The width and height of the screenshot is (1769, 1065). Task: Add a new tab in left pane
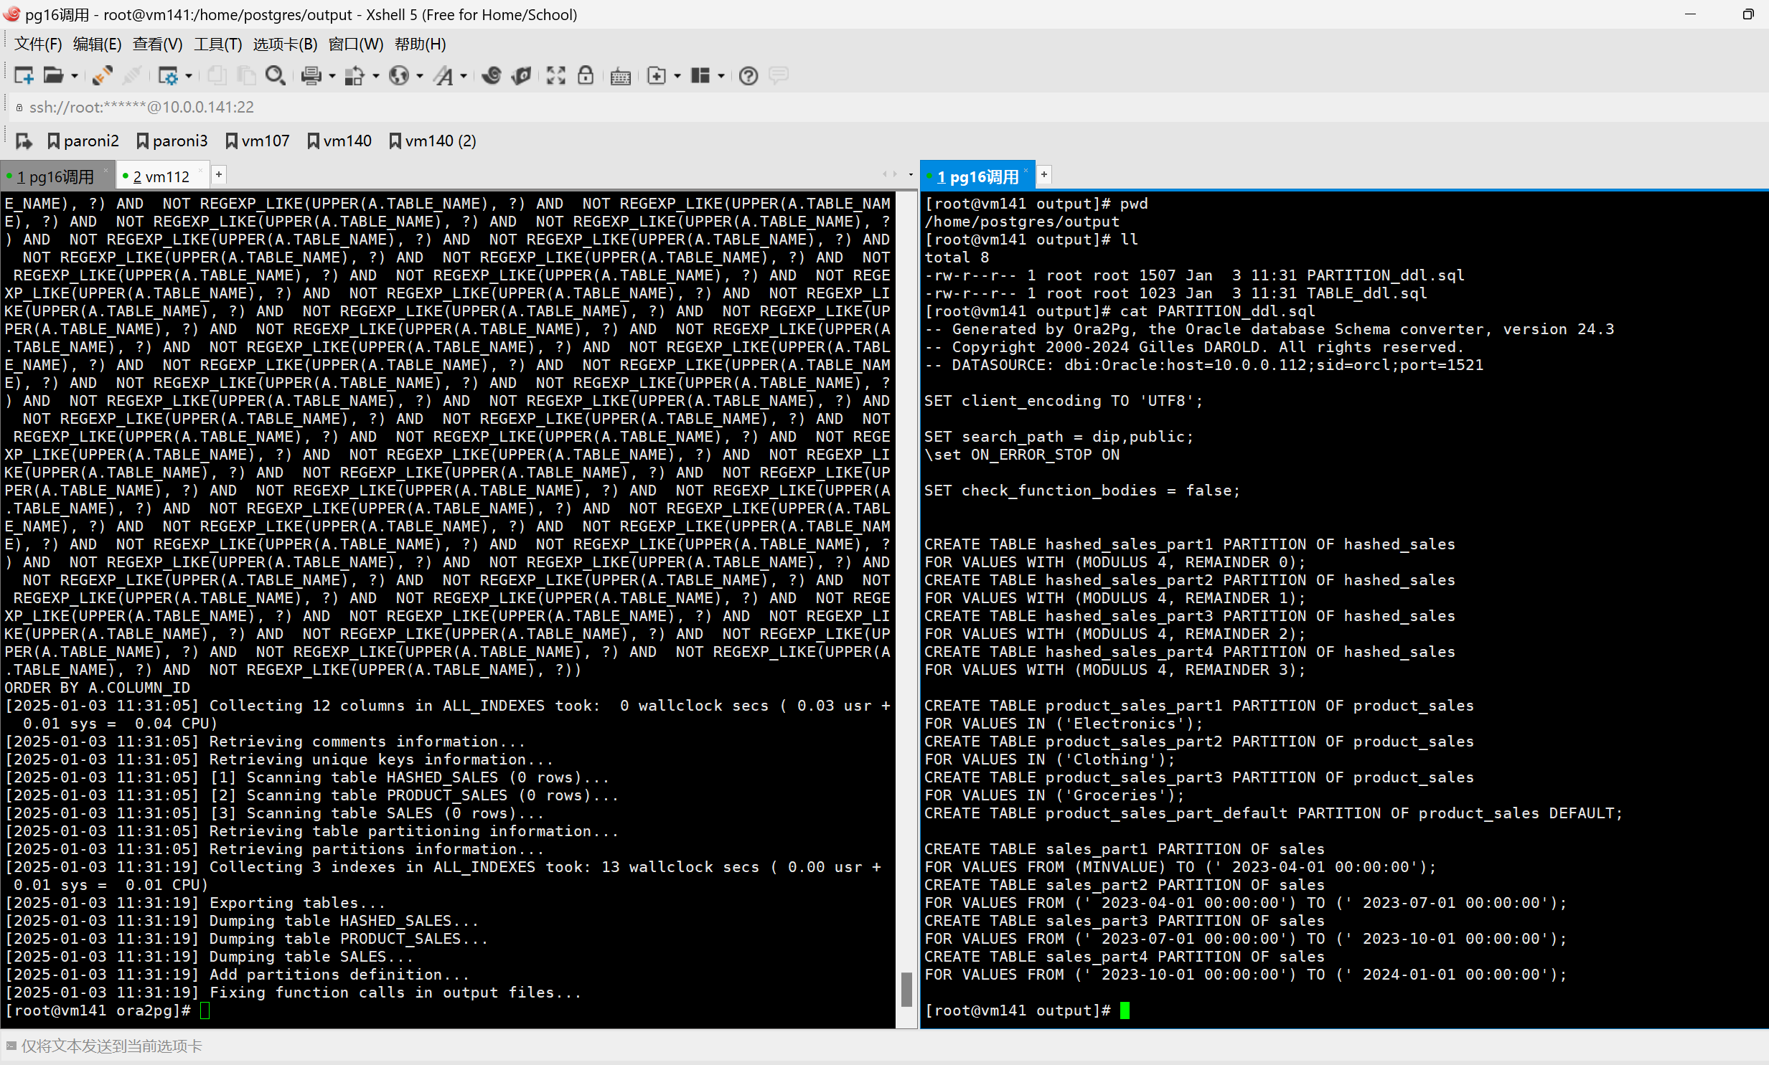[x=219, y=174]
